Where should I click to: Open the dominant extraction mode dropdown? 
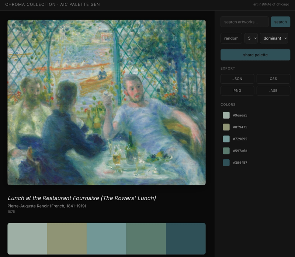click(274, 38)
